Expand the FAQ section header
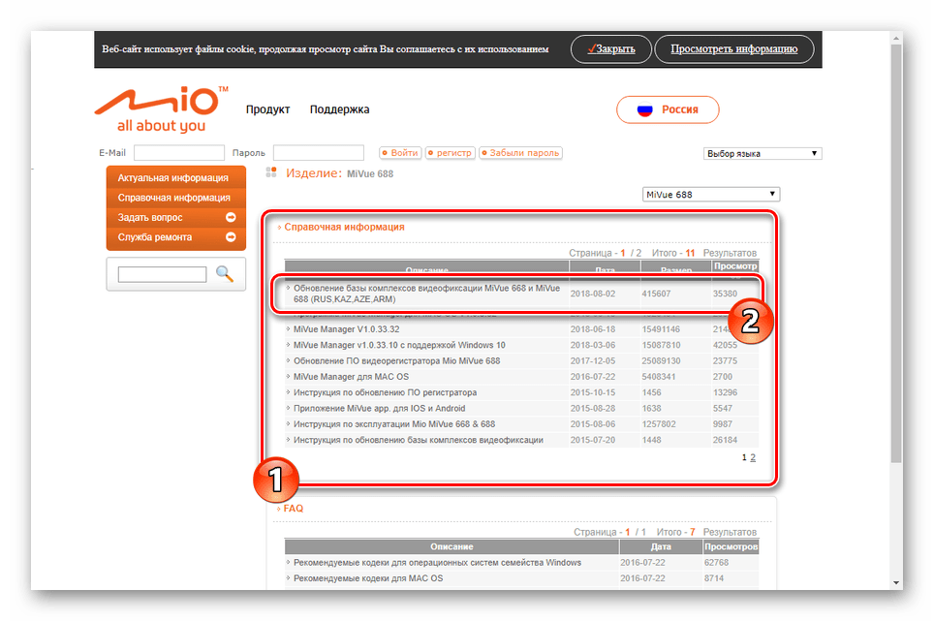Image resolution: width=934 pixels, height=621 pixels. pyautogui.click(x=293, y=508)
